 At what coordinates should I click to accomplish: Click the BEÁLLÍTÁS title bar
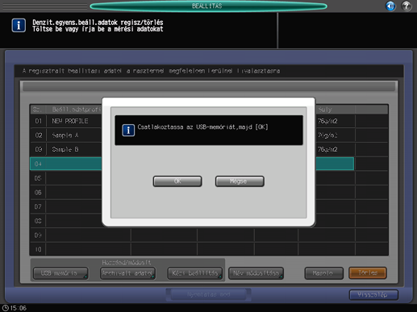point(208,6)
